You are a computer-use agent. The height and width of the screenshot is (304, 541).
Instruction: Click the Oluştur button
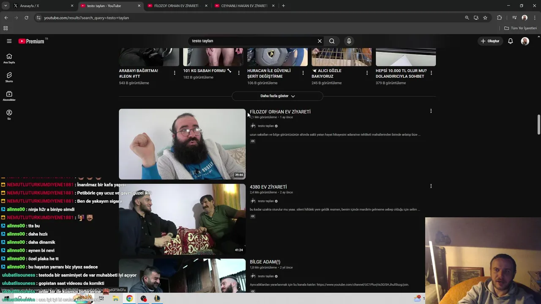tap(490, 41)
